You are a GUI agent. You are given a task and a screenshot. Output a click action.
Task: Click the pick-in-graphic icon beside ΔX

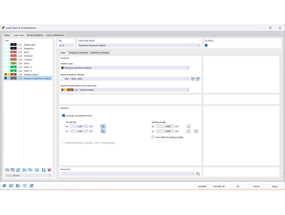[x=189, y=126]
